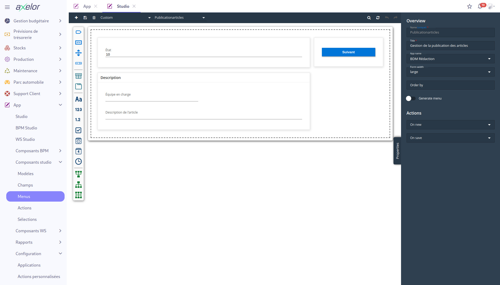Choose the decimal 1.2 field icon
The height and width of the screenshot is (285, 500).
[78, 120]
